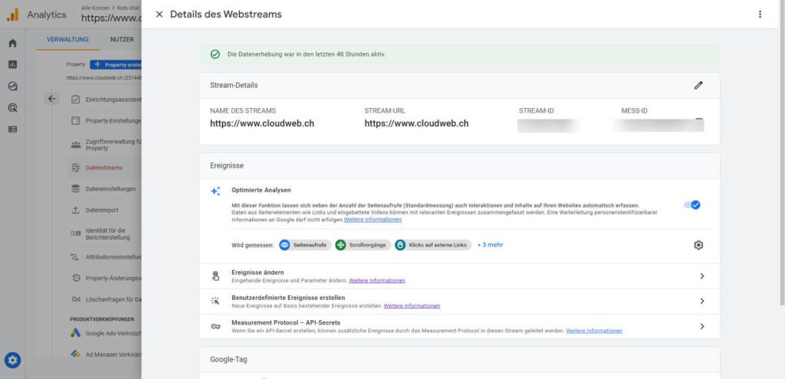Open Property-Änderungsverlauf menu item
The width and height of the screenshot is (785, 379).
coord(105,278)
